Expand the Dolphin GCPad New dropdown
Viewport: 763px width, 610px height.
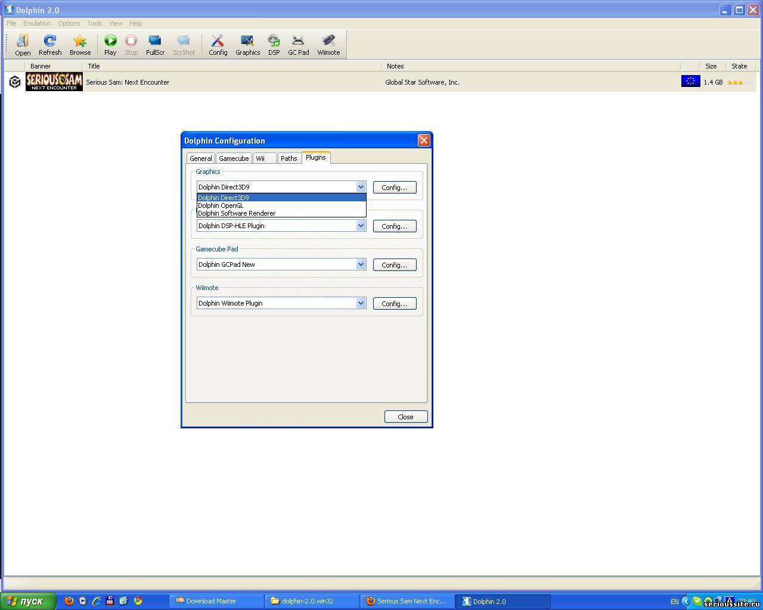[361, 264]
